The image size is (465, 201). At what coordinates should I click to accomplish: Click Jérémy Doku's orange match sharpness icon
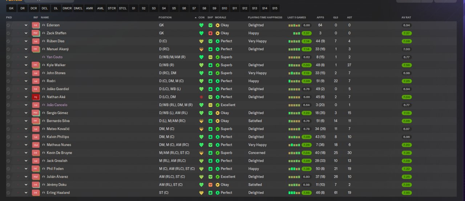pyautogui.click(x=210, y=185)
